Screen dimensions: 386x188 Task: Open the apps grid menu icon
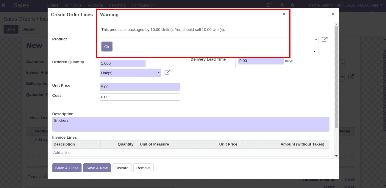tap(4, 5)
